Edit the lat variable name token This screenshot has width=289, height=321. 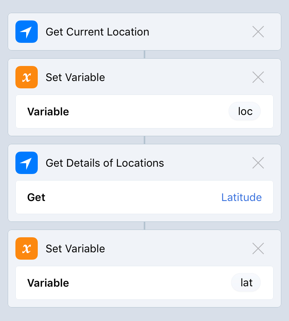pos(246,283)
